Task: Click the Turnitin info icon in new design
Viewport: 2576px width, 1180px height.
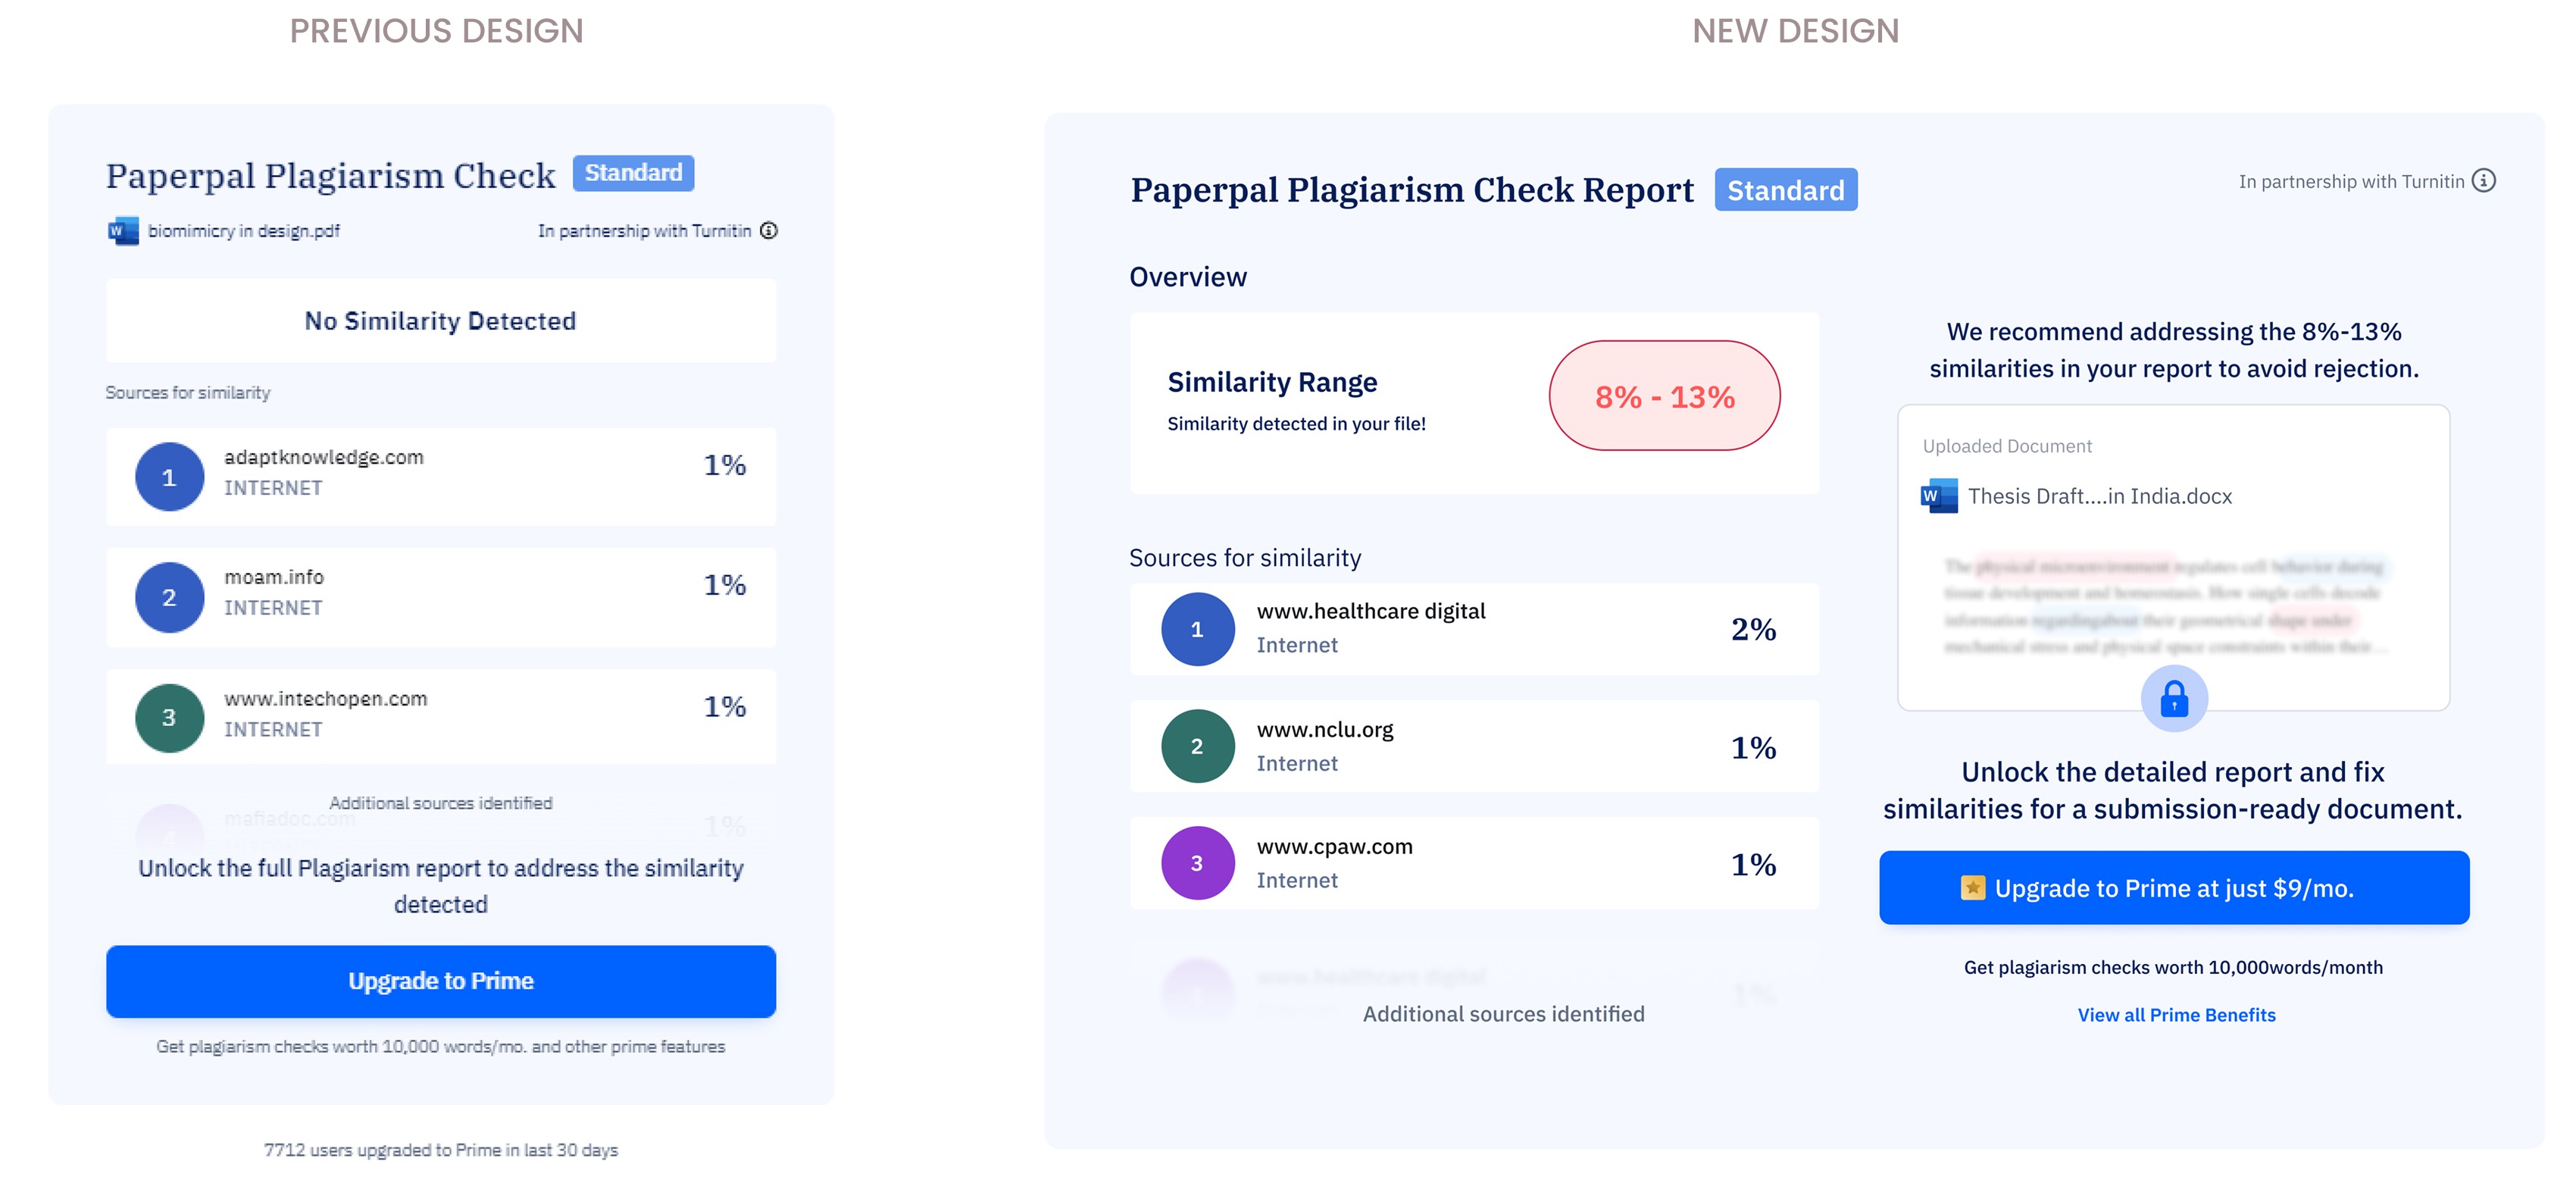Action: (x=2483, y=181)
